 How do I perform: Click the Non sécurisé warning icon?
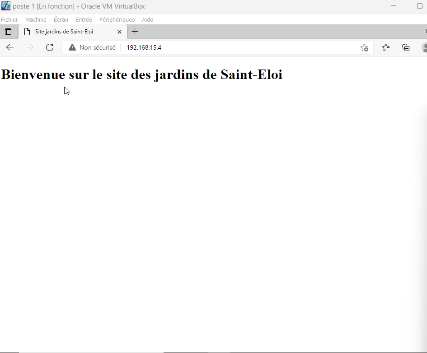click(72, 47)
